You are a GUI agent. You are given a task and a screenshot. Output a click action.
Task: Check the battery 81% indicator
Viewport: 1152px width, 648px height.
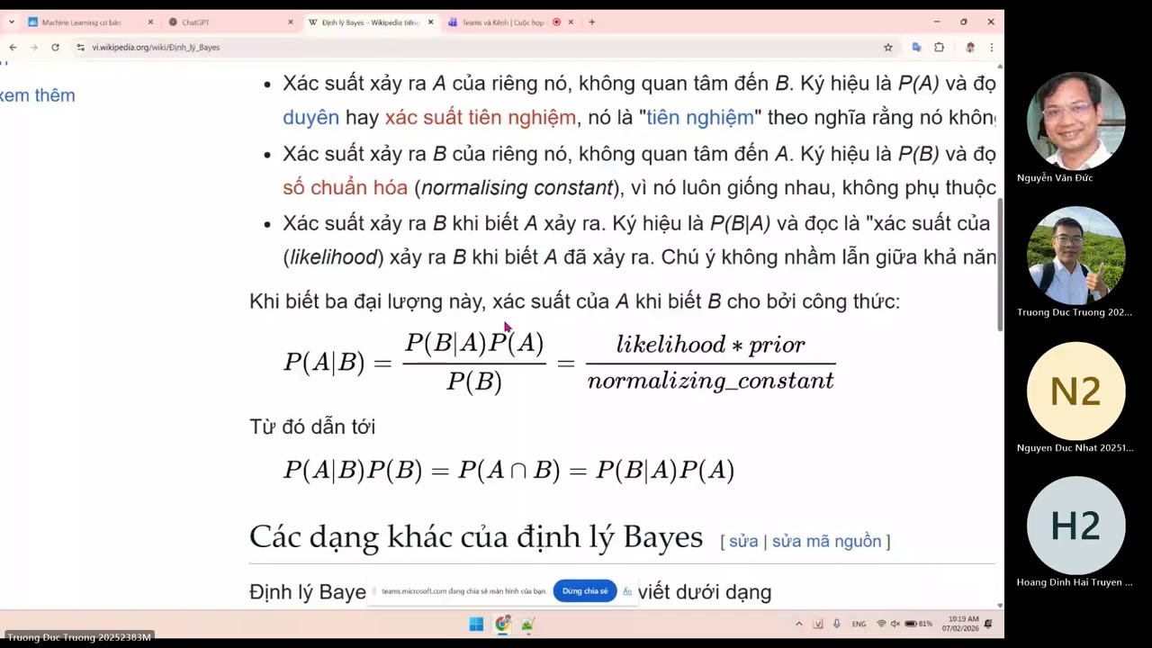tap(918, 624)
